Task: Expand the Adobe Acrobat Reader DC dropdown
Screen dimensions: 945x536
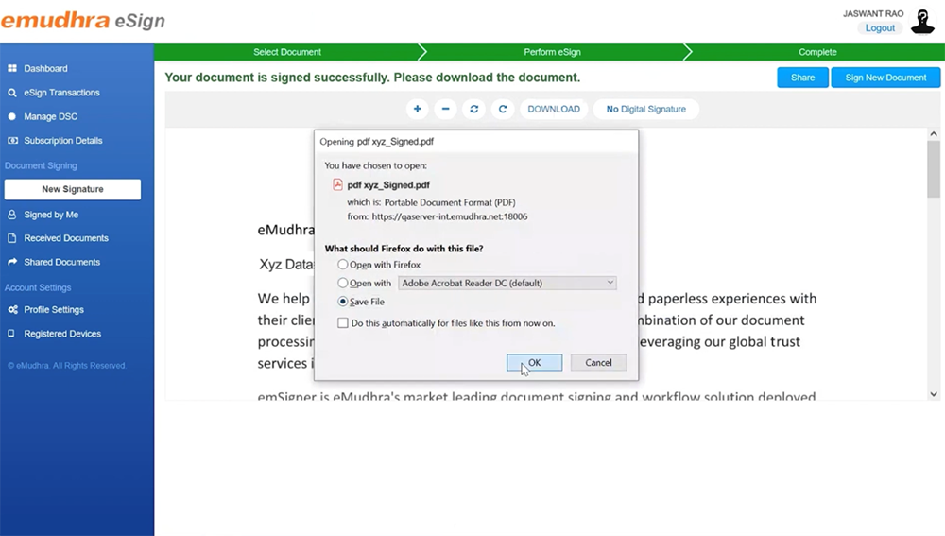Action: point(507,283)
